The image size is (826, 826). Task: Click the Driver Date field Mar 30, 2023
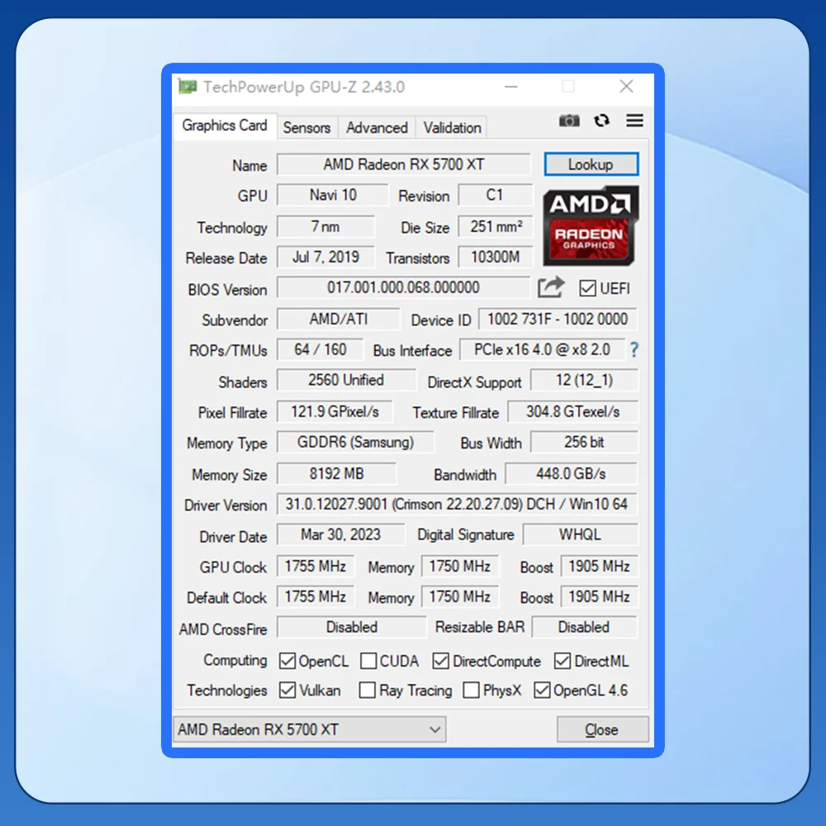click(341, 534)
